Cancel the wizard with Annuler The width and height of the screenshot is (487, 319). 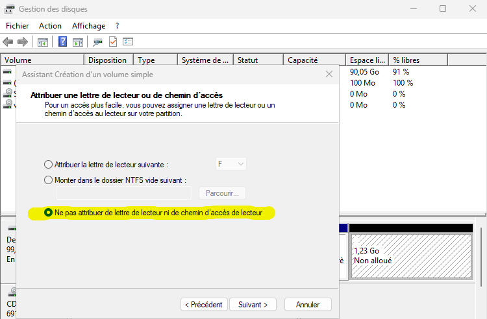308,304
